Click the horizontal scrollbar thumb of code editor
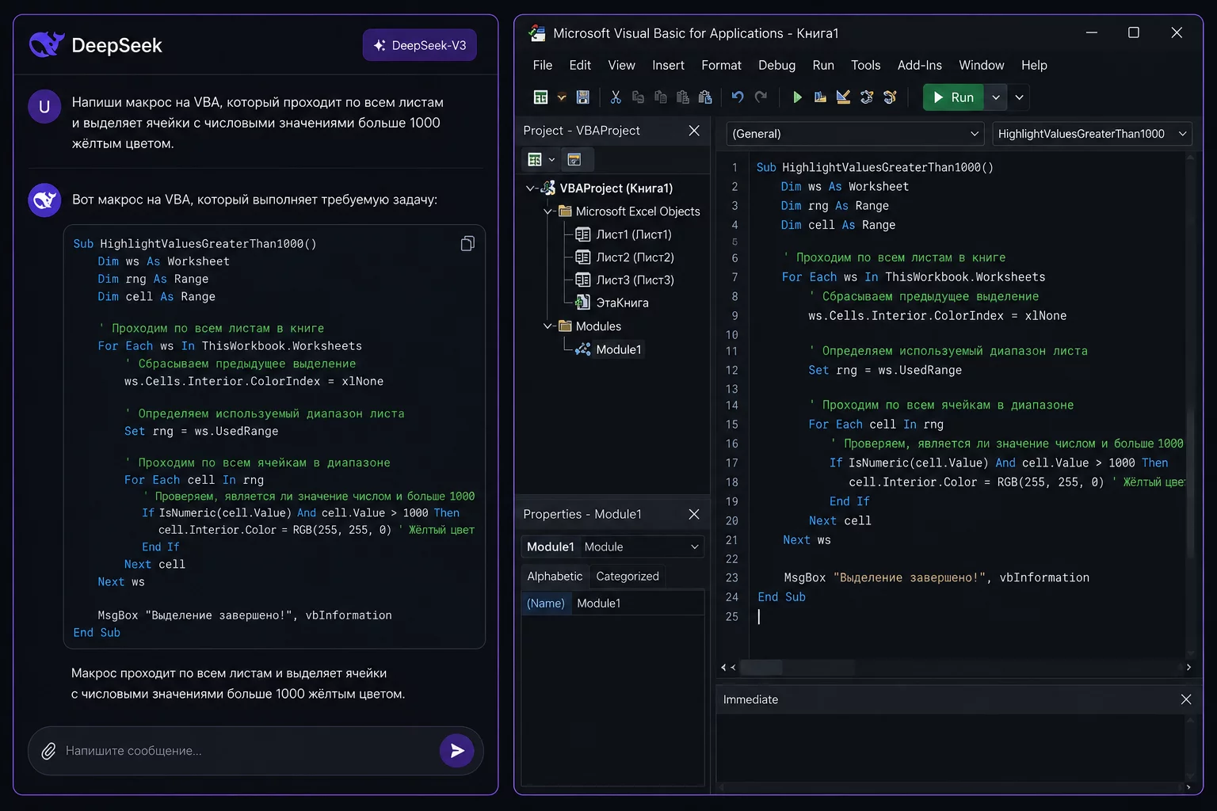 pyautogui.click(x=761, y=668)
